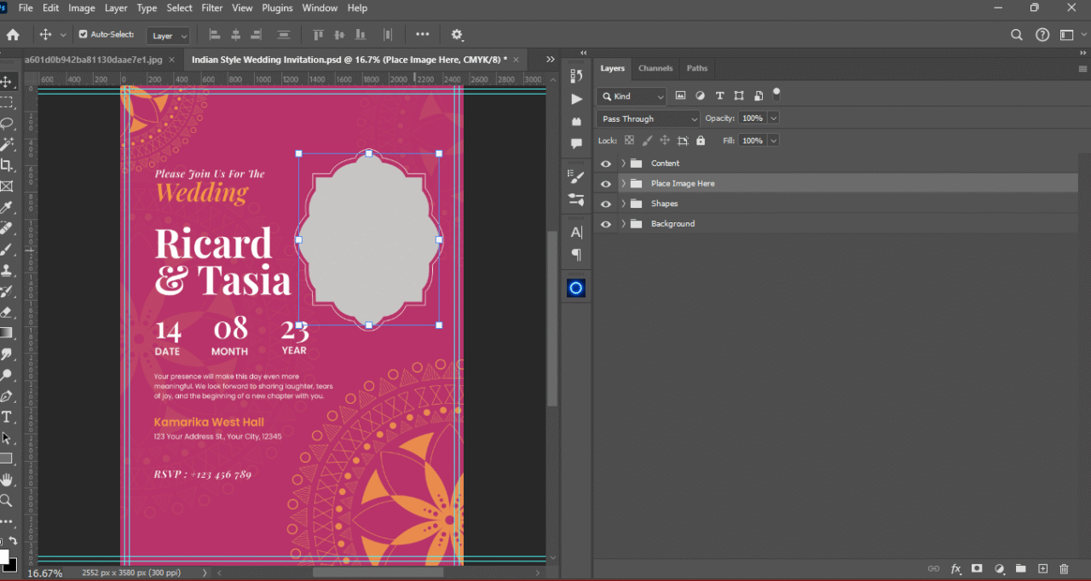1091x581 pixels.
Task: Open the layer style fx menu
Action: [955, 568]
